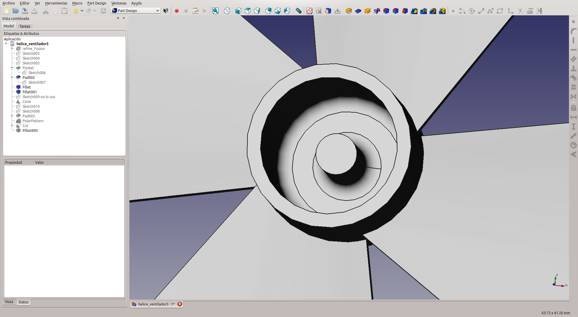Select Fillet001 in the model tree
578x317 pixels.
30,92
